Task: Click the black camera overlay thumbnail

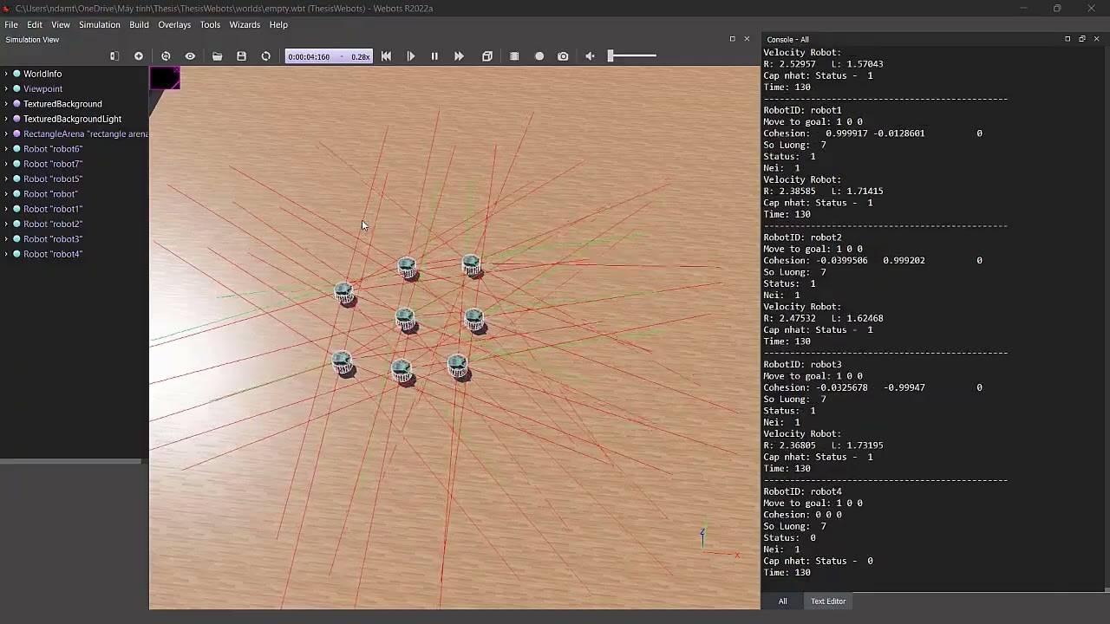Action: pos(165,79)
